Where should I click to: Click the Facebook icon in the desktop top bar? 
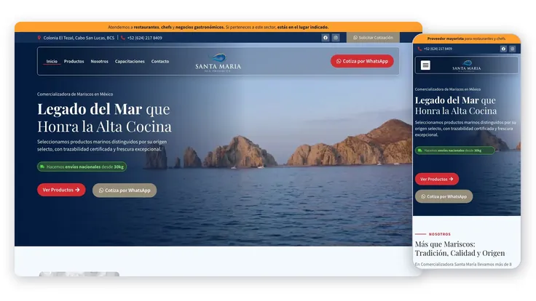[326, 38]
